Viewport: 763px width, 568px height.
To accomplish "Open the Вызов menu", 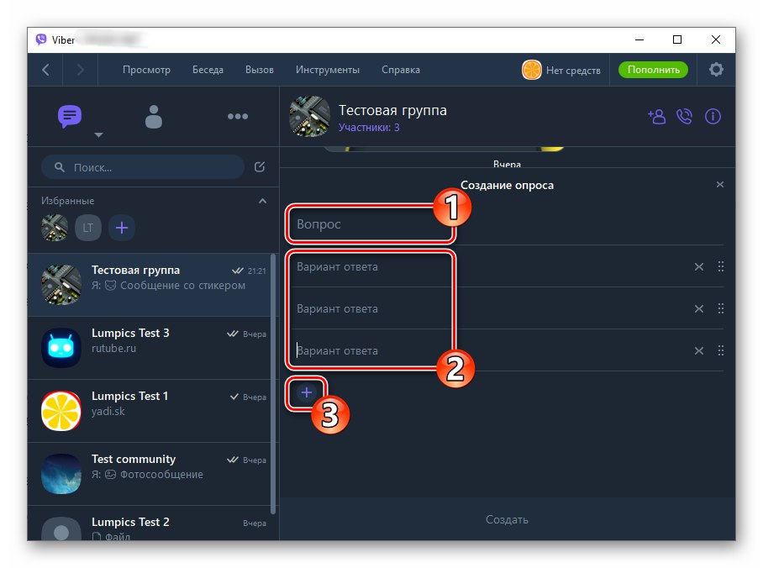I will [x=260, y=70].
